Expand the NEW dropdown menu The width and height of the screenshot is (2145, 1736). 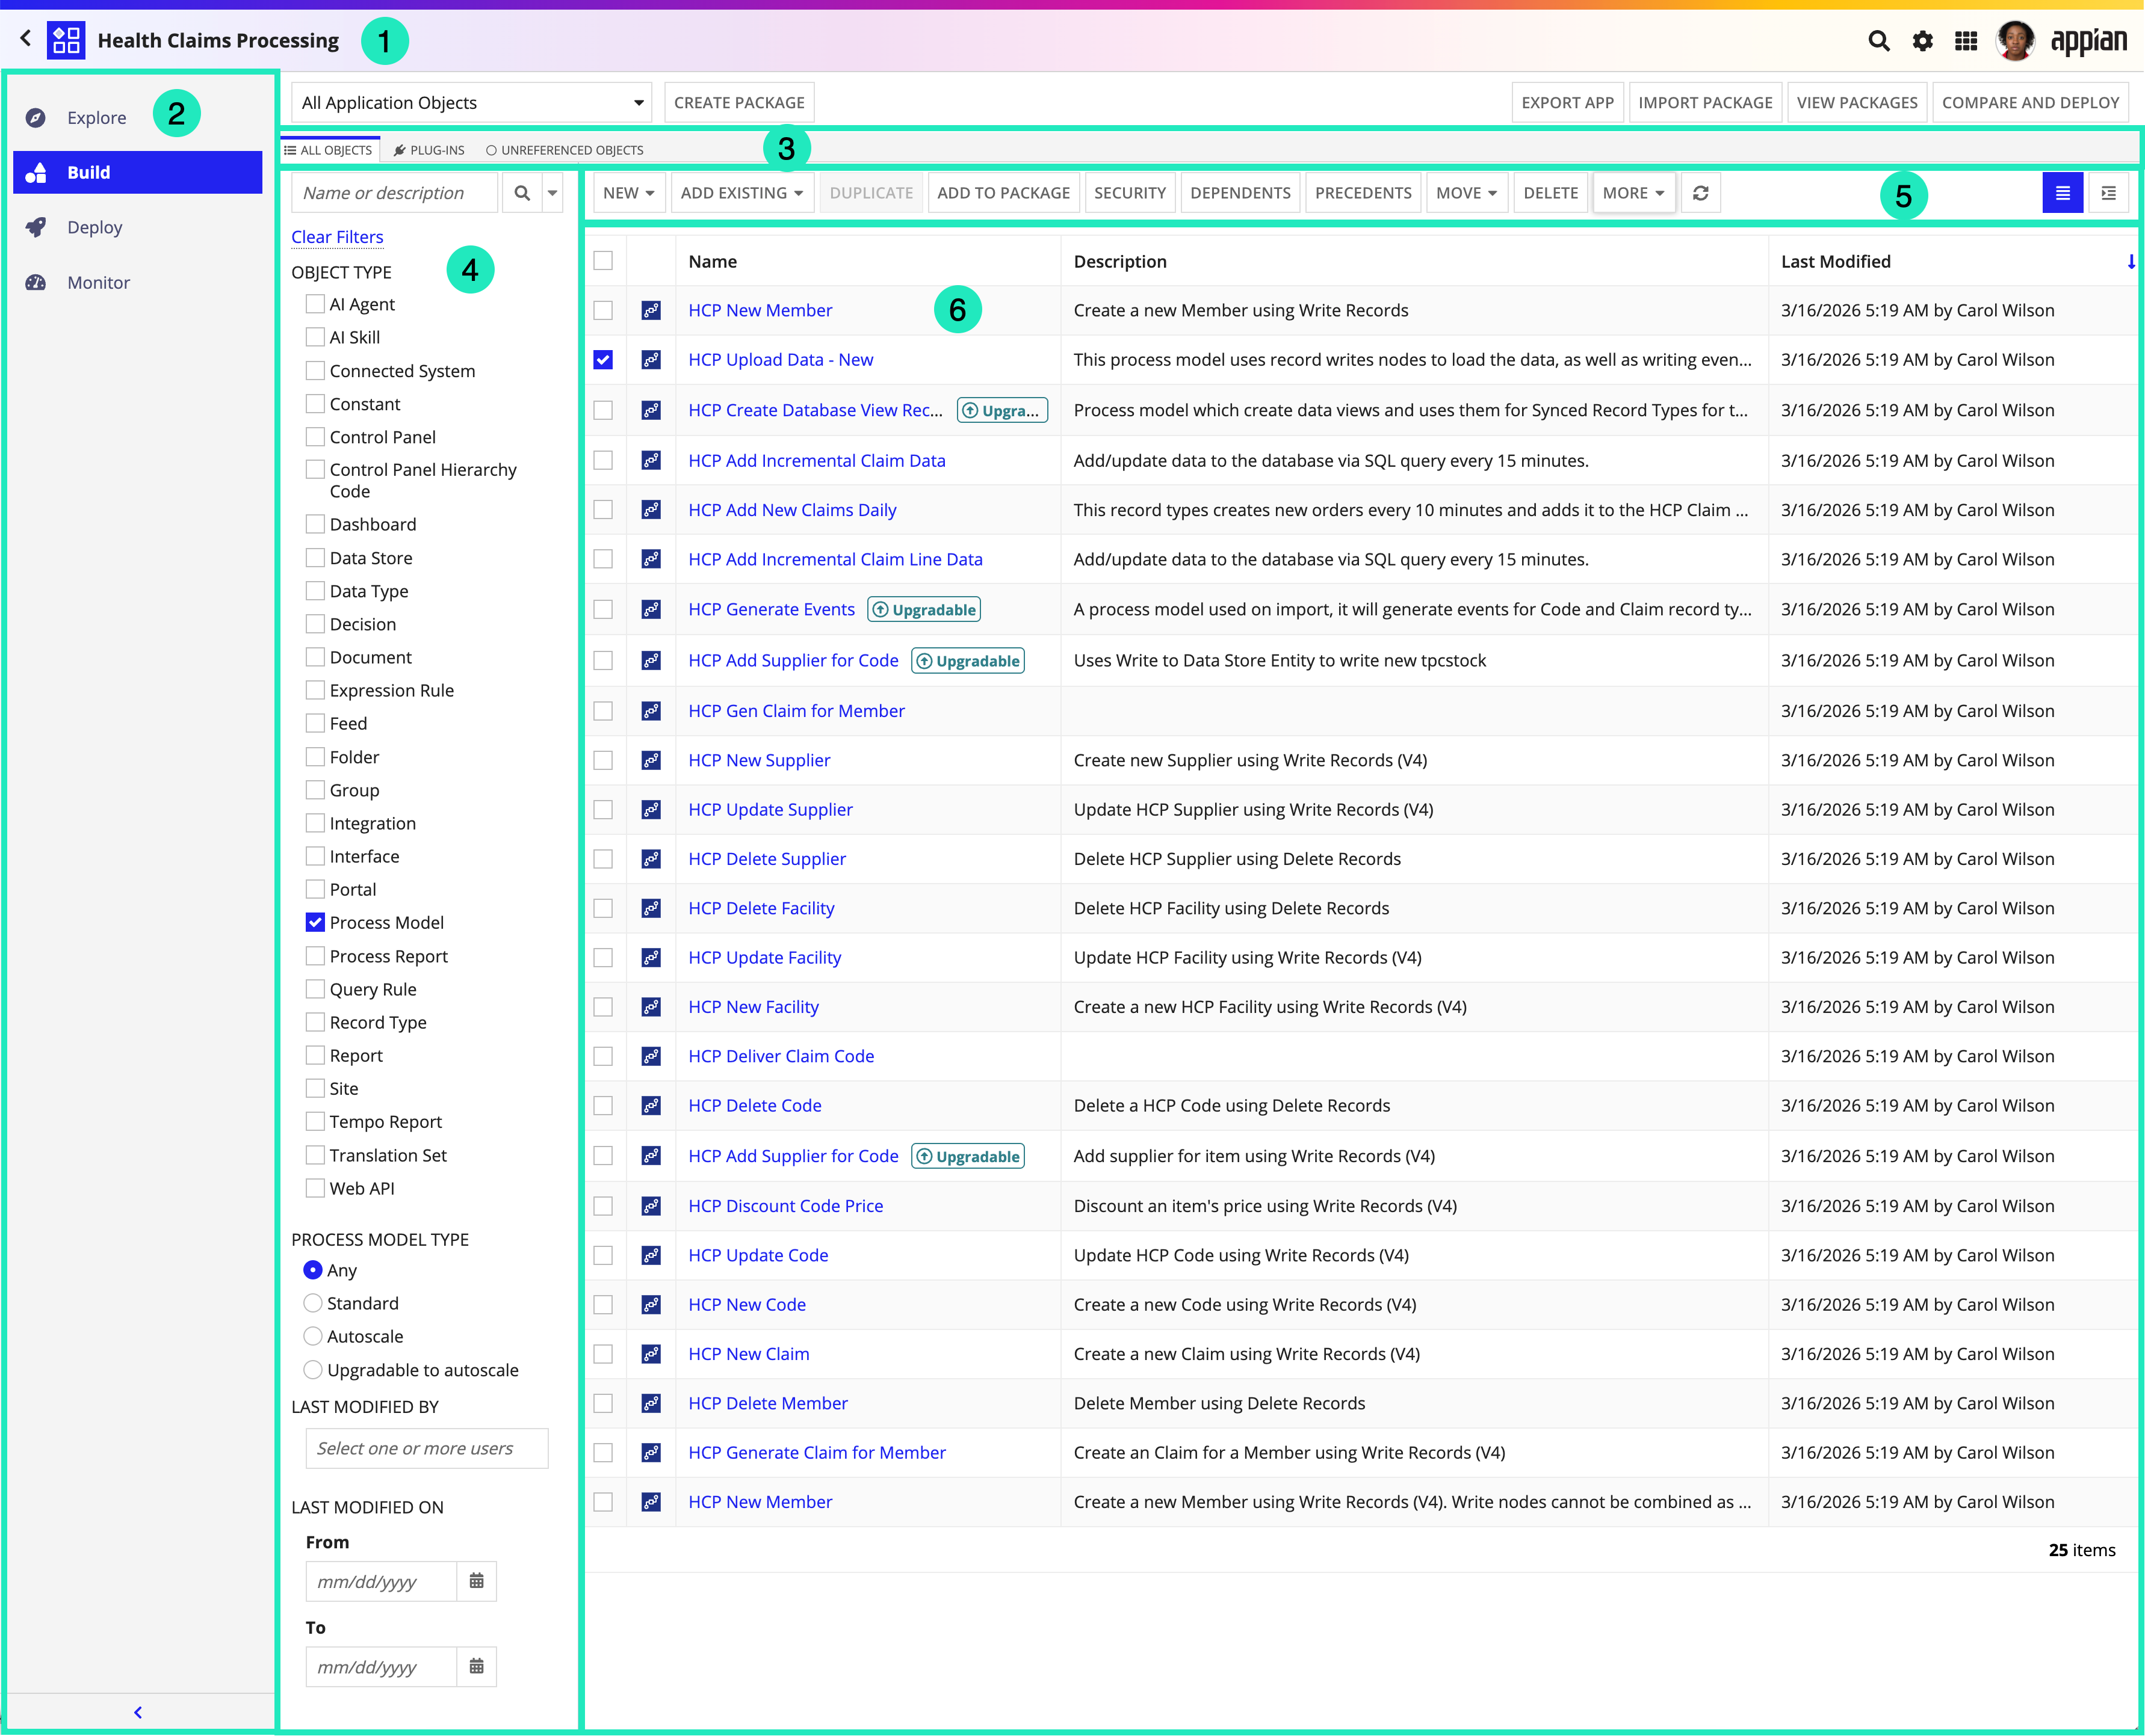pyautogui.click(x=628, y=193)
